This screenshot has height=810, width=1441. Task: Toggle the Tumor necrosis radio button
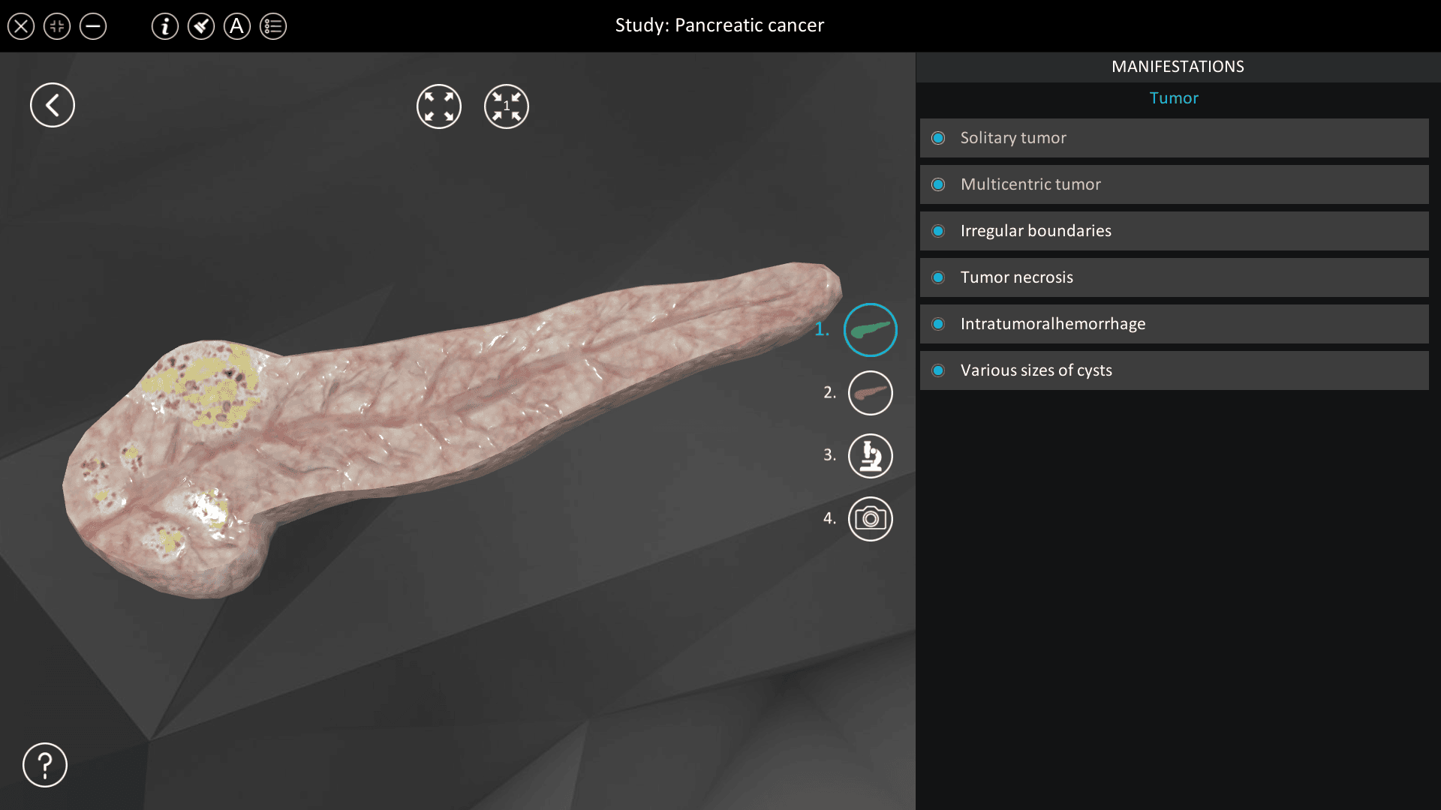[938, 277]
